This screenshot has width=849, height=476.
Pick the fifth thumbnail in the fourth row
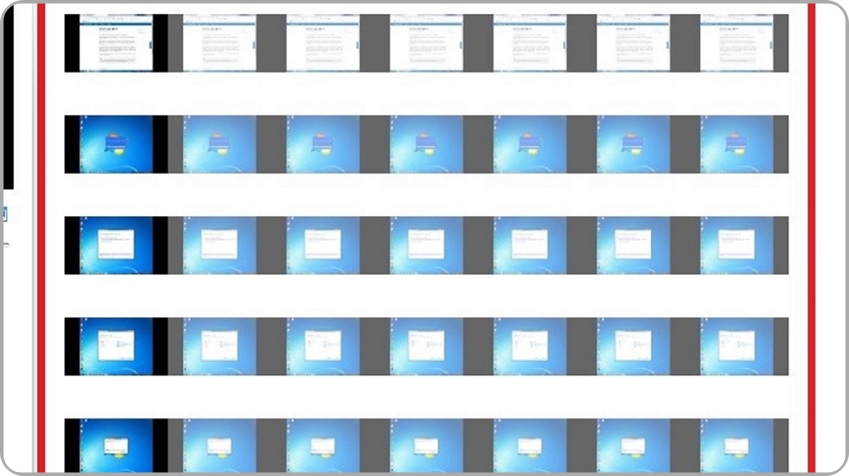click(530, 346)
